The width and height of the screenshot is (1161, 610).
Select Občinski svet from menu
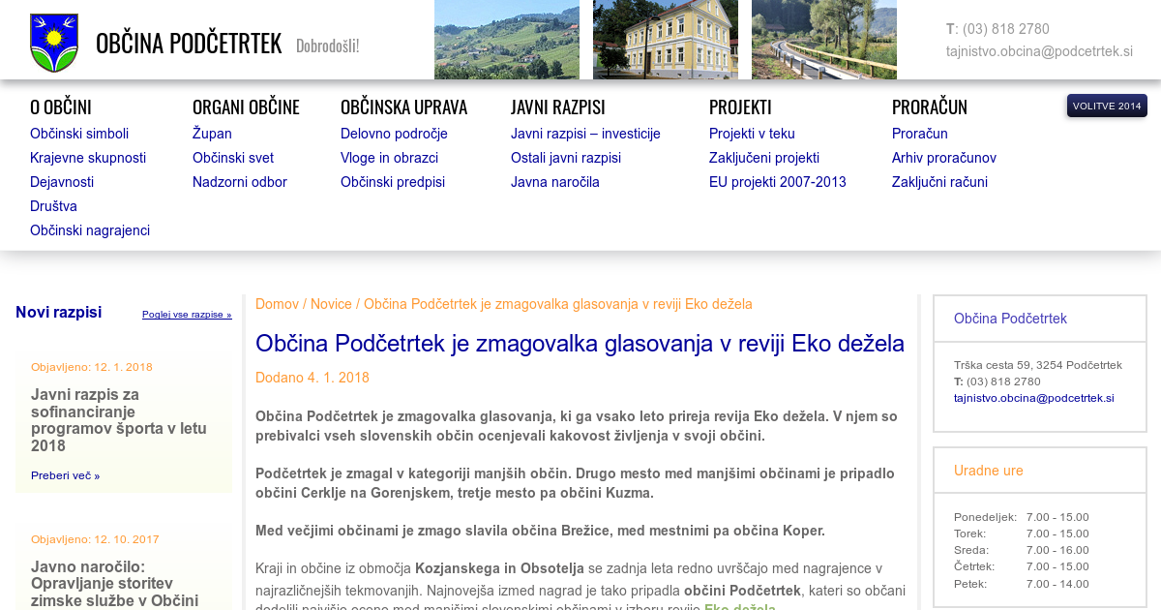233,158
